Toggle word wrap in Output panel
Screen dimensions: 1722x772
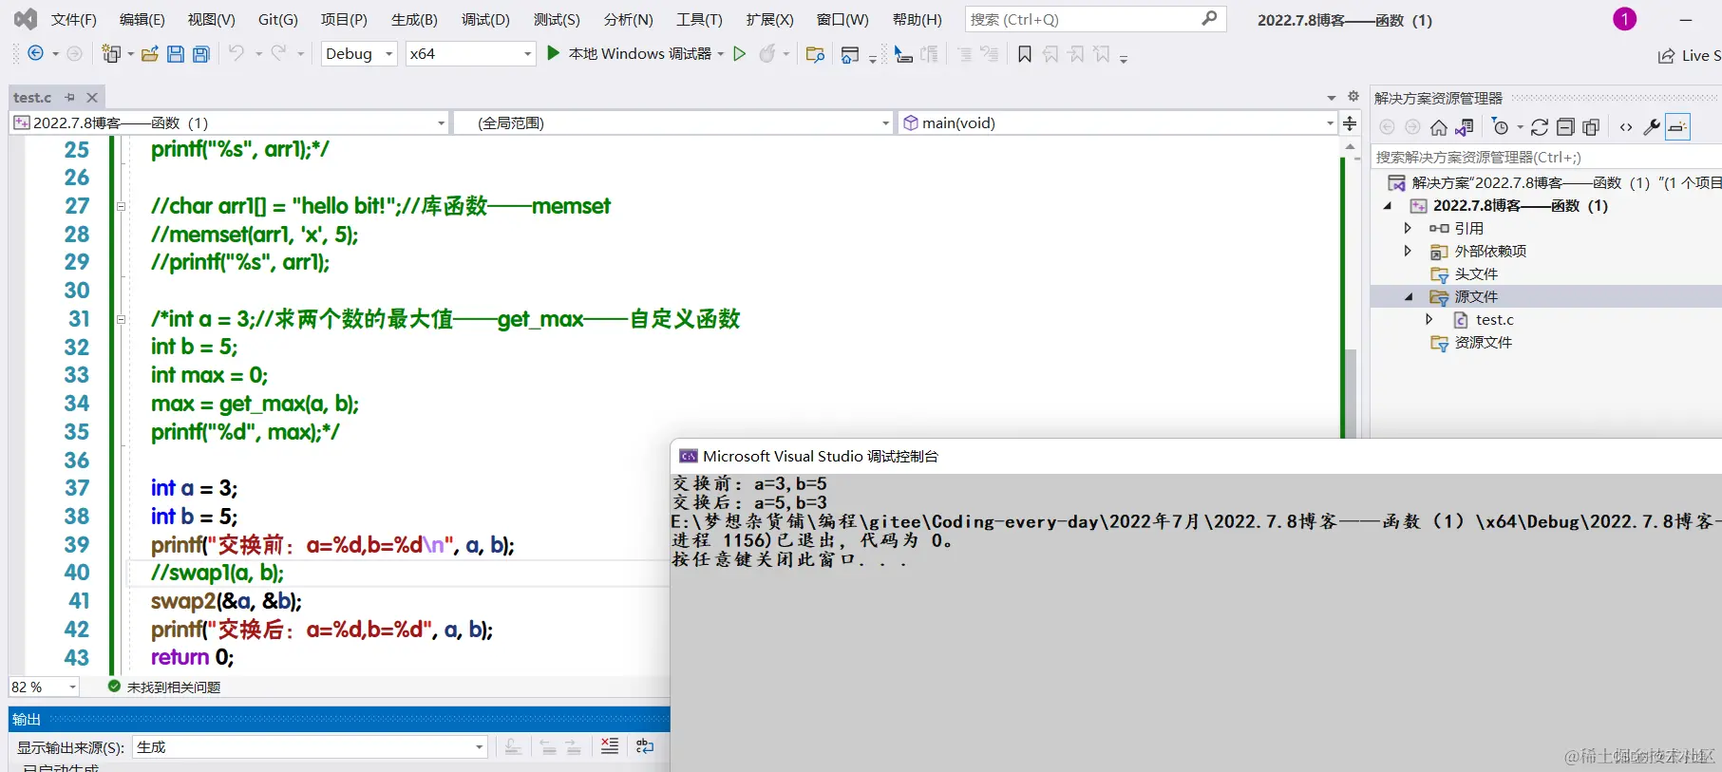click(645, 746)
